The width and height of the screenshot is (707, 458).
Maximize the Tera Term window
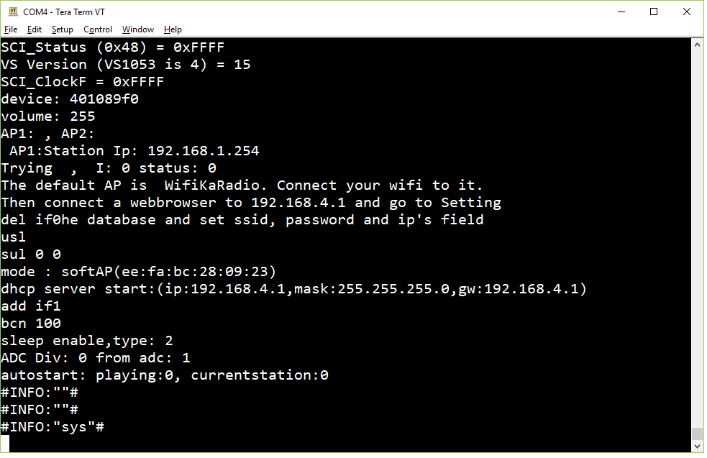[x=654, y=12]
